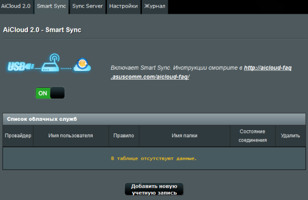Click the cloud sync icon
The image size is (308, 200).
pos(82,65)
